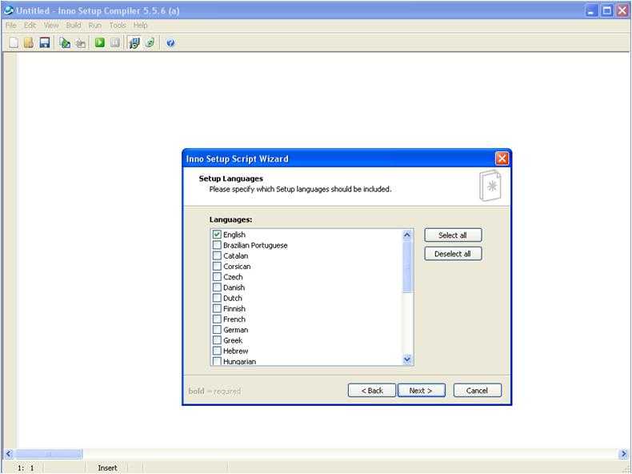Enable the Hebrew language option
Image resolution: width=632 pixels, height=474 pixels.
coord(217,351)
